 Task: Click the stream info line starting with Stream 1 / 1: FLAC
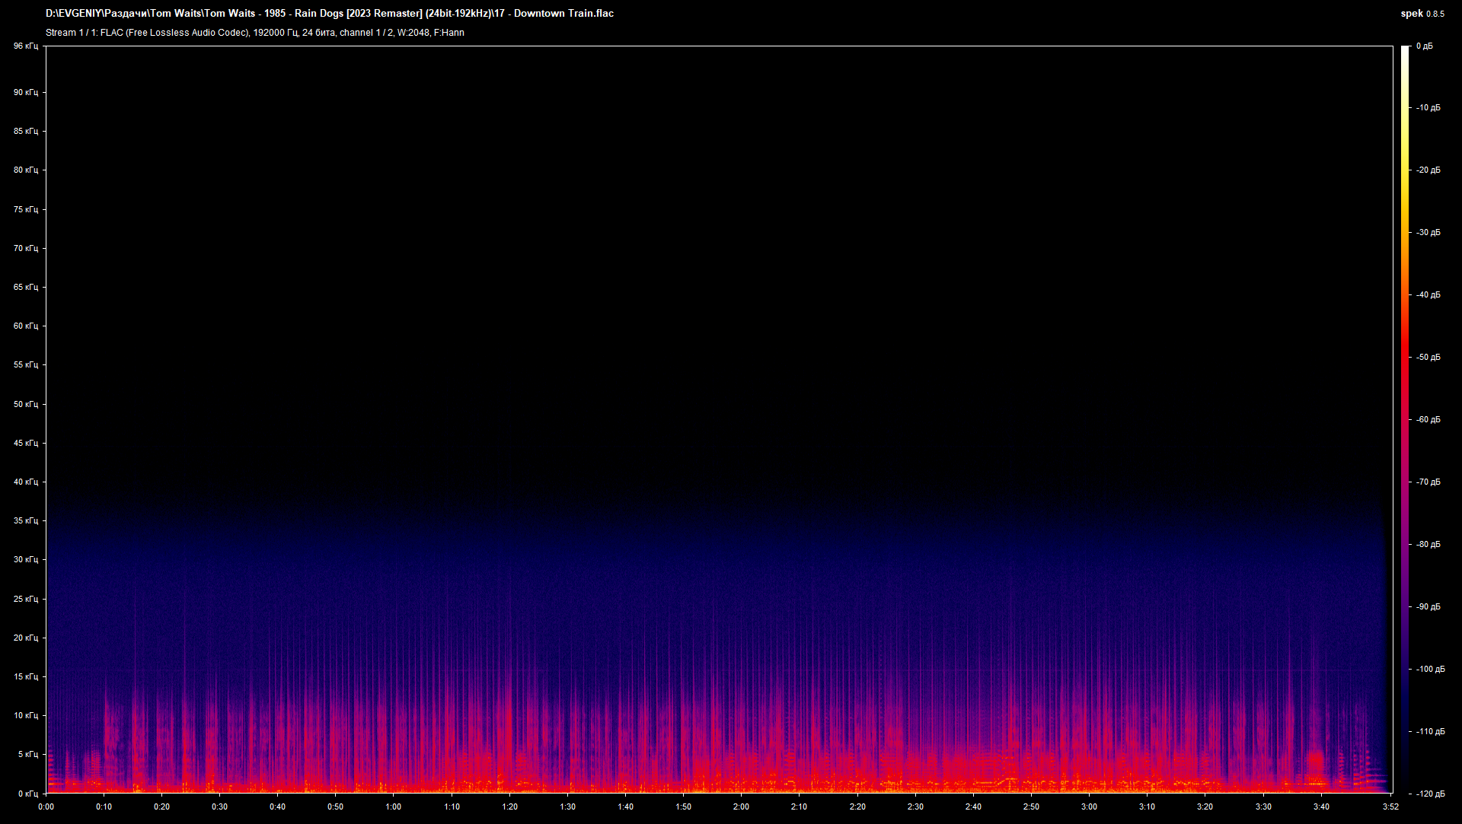click(x=255, y=33)
